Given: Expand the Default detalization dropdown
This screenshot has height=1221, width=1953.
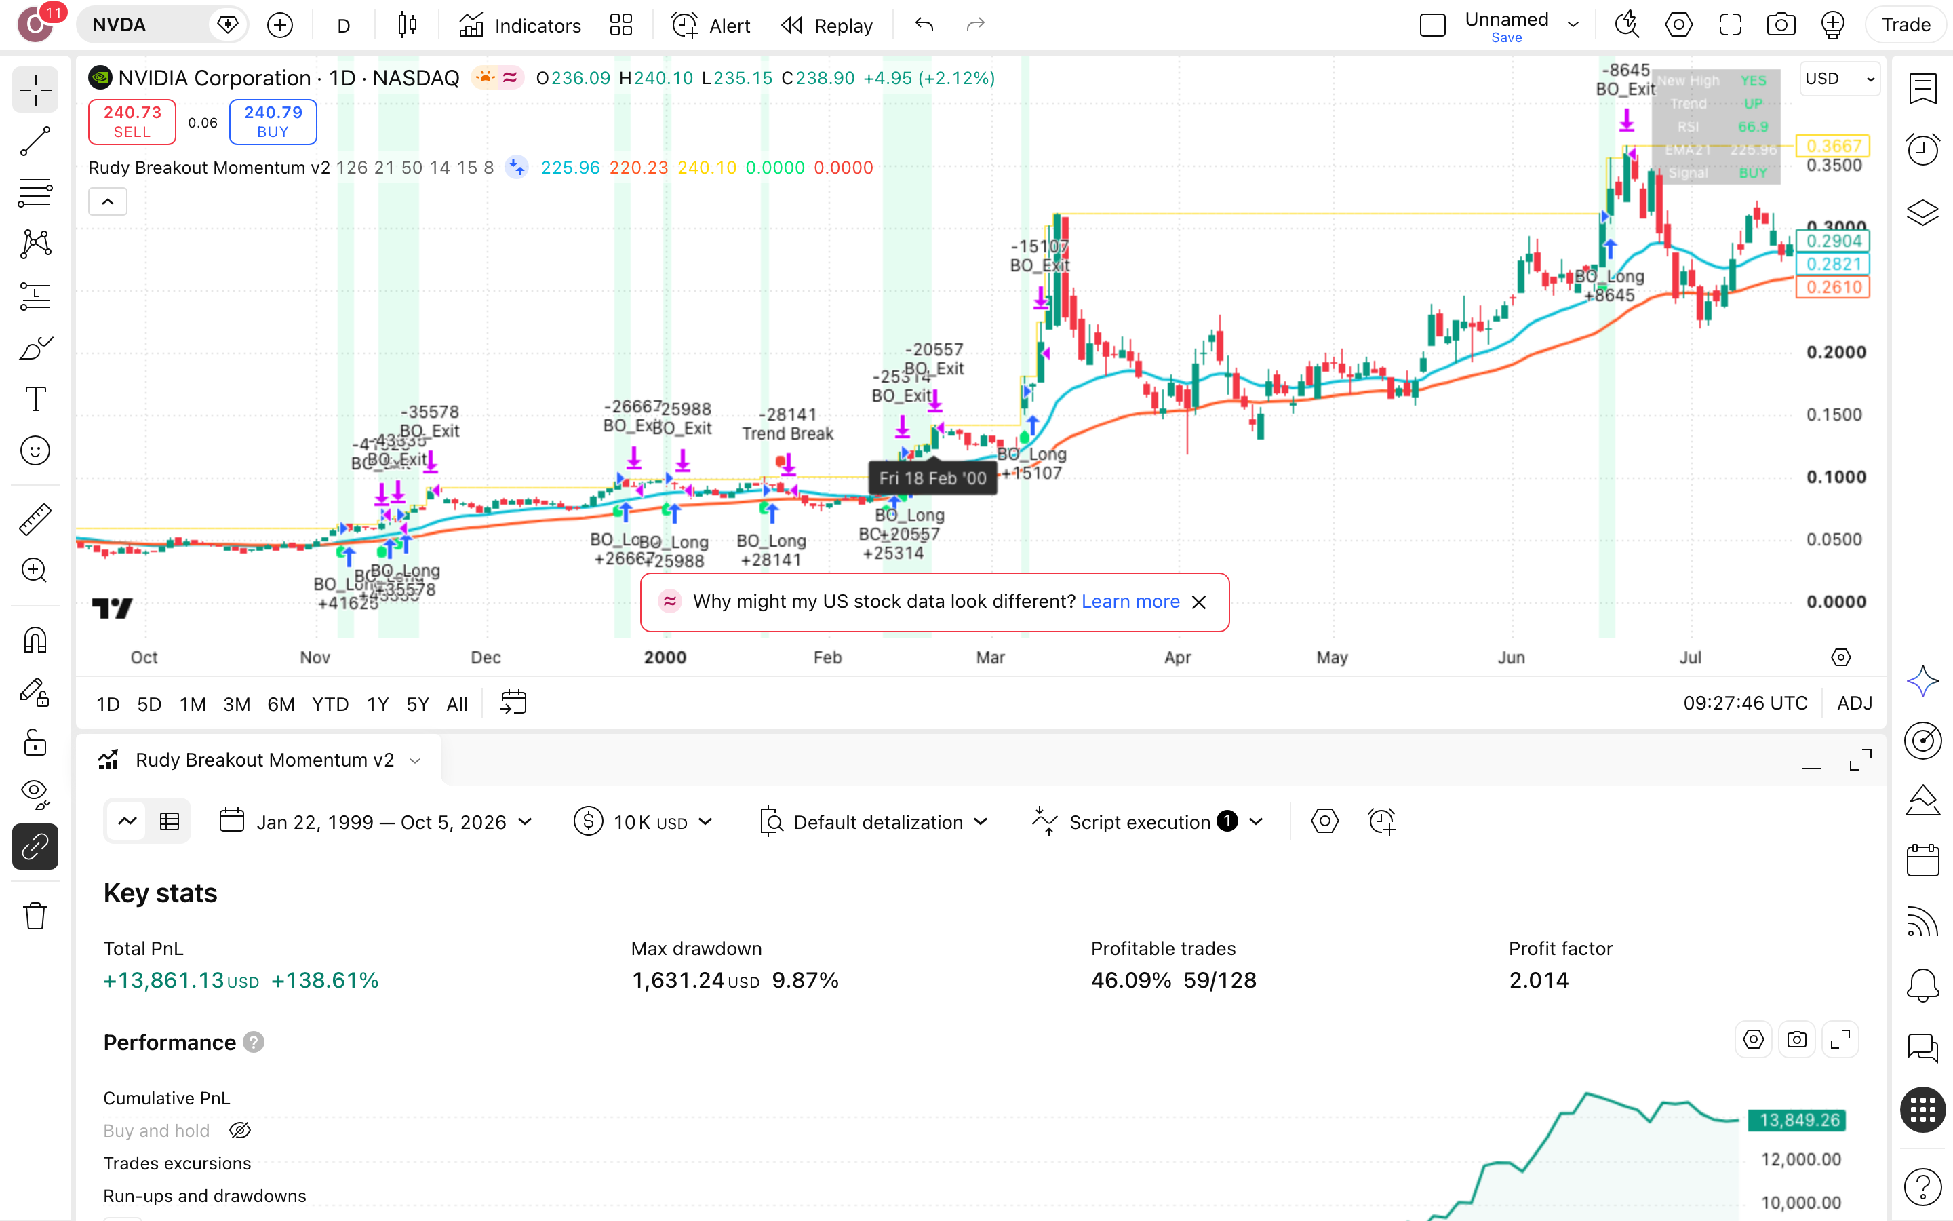Looking at the screenshot, I should pyautogui.click(x=874, y=822).
